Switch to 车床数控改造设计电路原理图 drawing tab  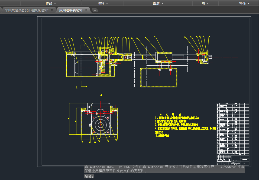coord(26,10)
